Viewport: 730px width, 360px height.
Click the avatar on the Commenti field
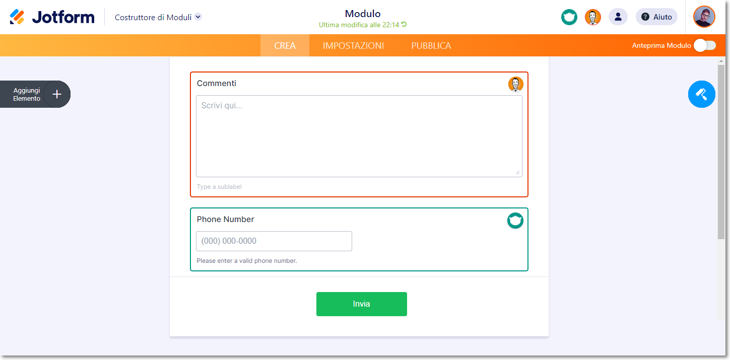515,84
